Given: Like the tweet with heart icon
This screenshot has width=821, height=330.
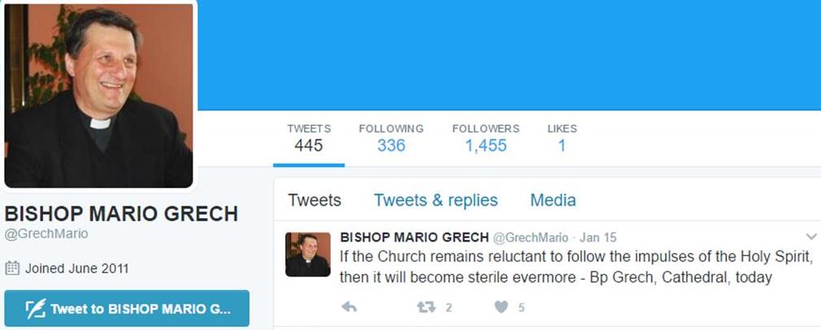Looking at the screenshot, I should pyautogui.click(x=502, y=307).
